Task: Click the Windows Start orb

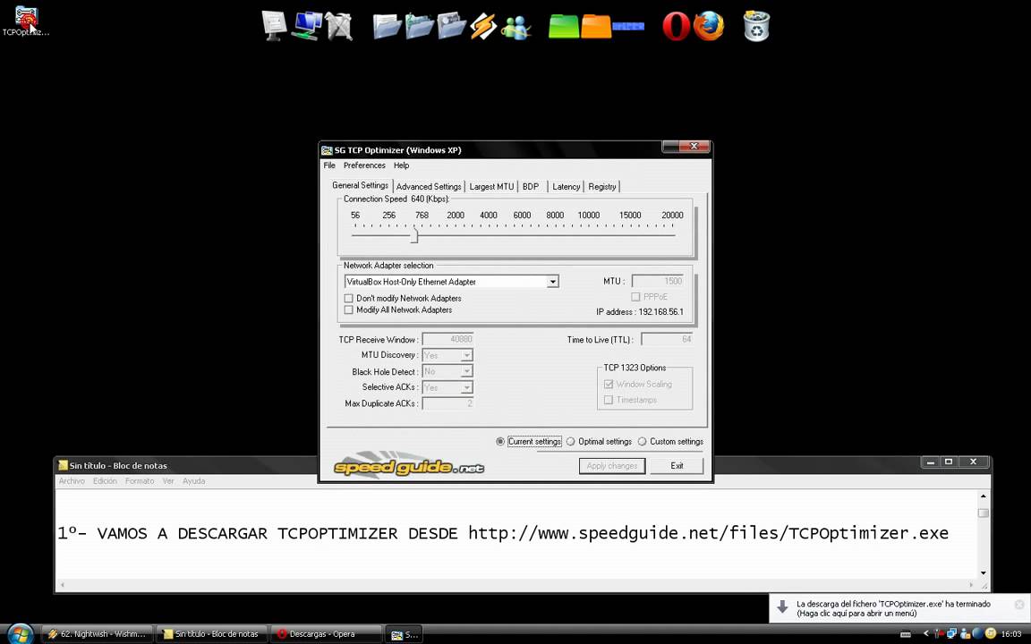Action: 21,633
